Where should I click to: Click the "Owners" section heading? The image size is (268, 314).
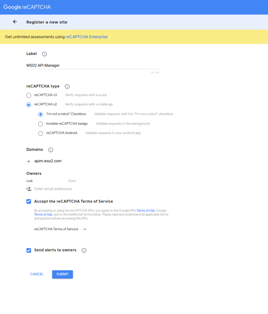click(34, 173)
